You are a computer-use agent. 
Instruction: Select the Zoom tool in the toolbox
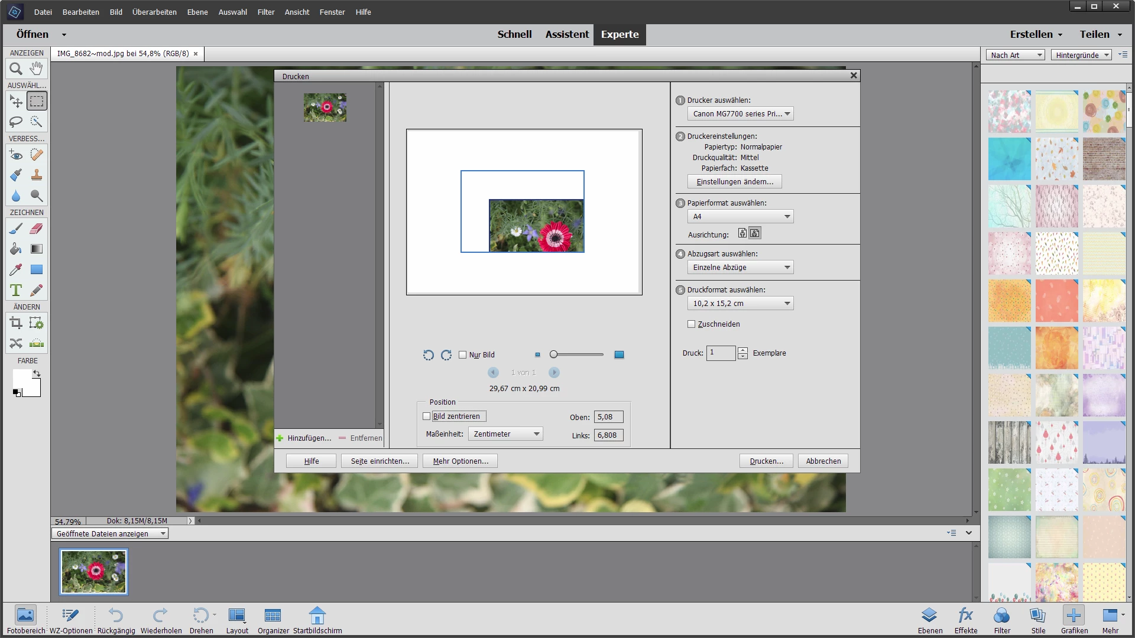[x=16, y=69]
